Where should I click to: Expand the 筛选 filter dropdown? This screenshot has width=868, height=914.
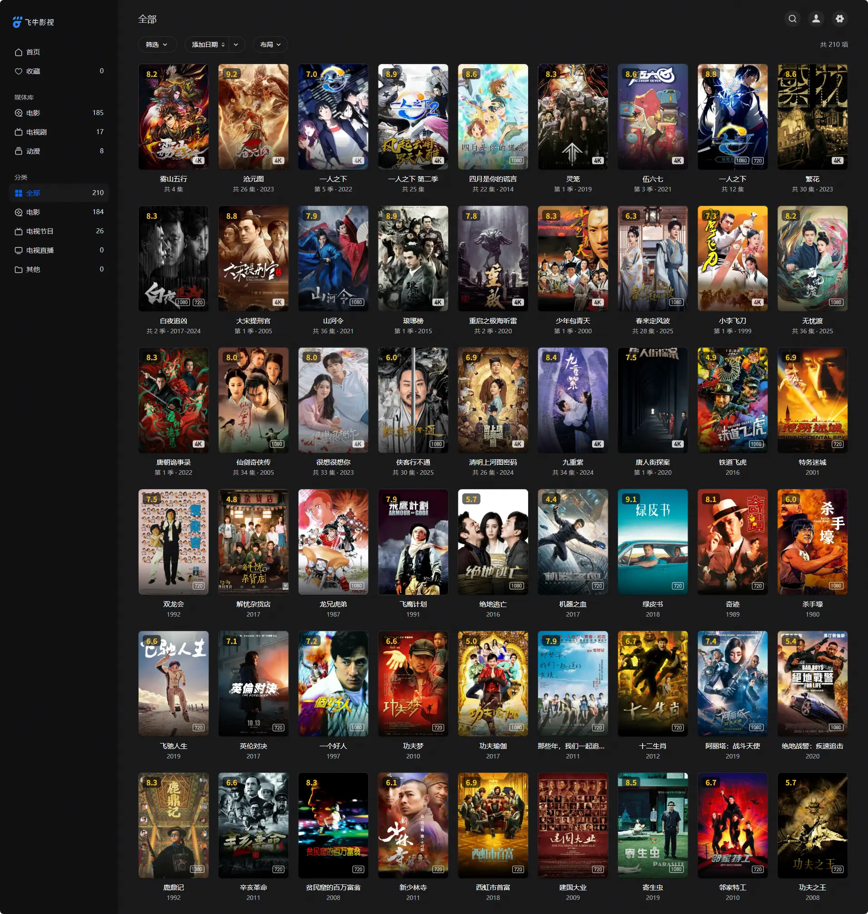tap(157, 45)
